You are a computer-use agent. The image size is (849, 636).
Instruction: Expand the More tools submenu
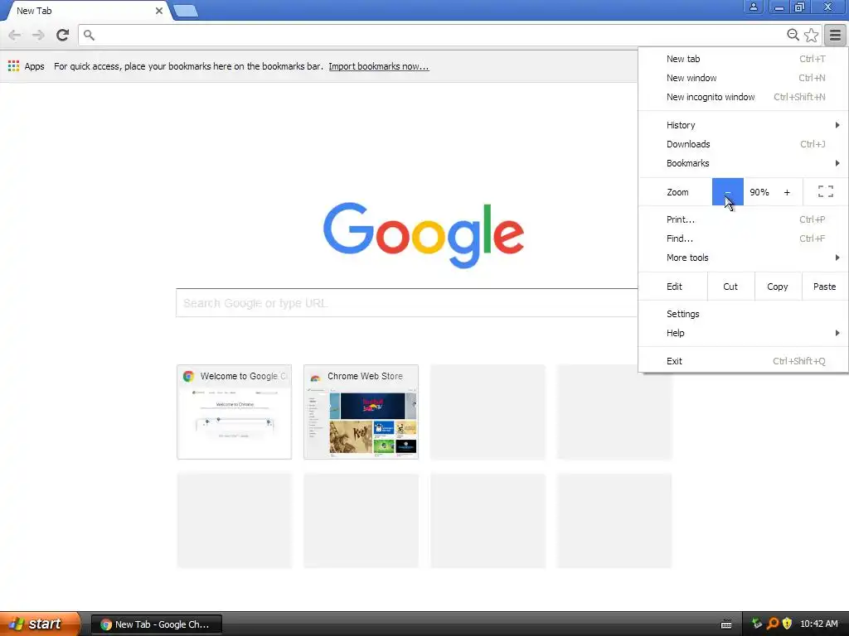point(743,258)
